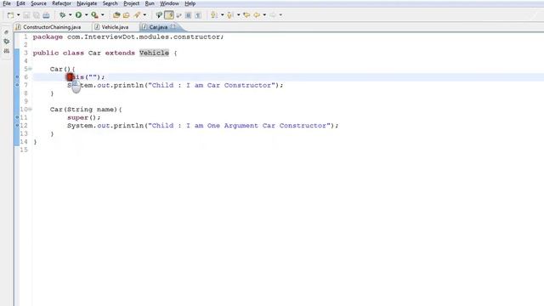Close the Car.java tab

173,26
